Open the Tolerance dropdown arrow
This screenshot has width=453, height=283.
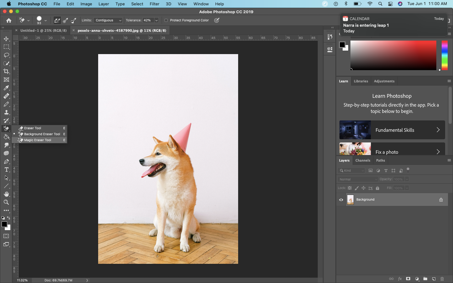coord(156,20)
